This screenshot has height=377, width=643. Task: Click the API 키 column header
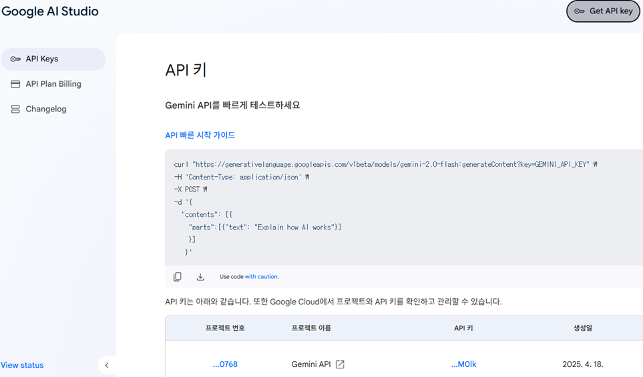coord(463,328)
